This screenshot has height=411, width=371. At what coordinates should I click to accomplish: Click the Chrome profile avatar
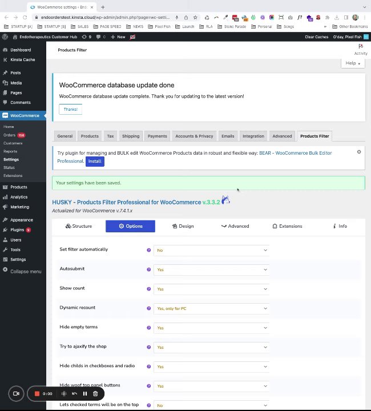[x=355, y=18]
